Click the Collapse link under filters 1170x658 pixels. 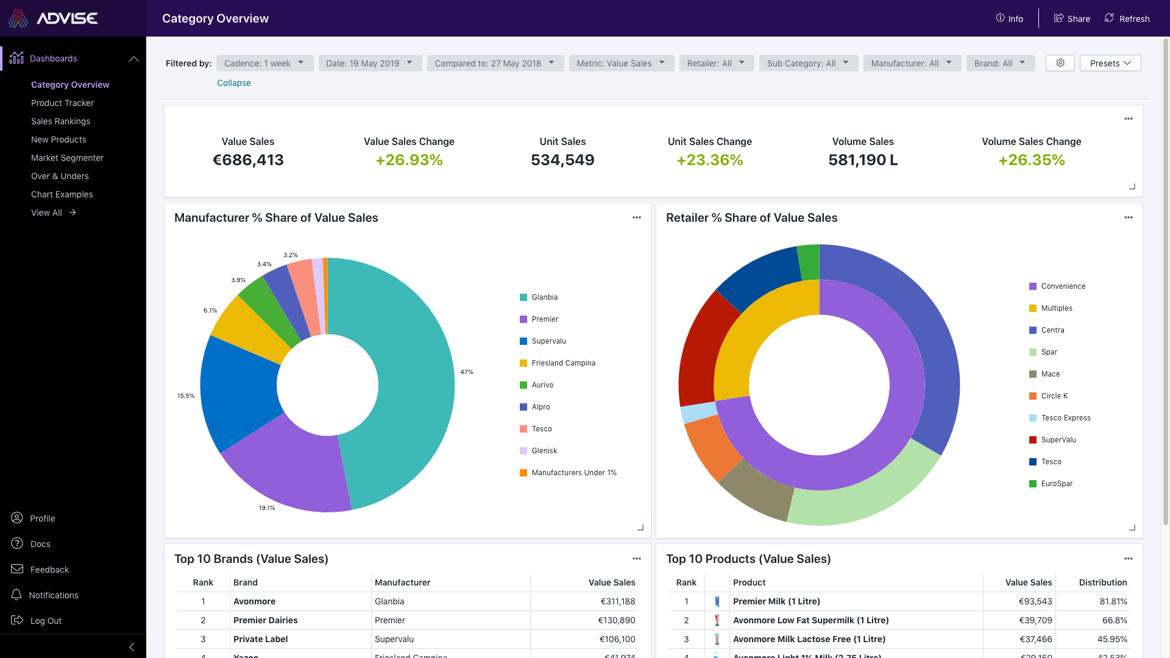tap(233, 83)
